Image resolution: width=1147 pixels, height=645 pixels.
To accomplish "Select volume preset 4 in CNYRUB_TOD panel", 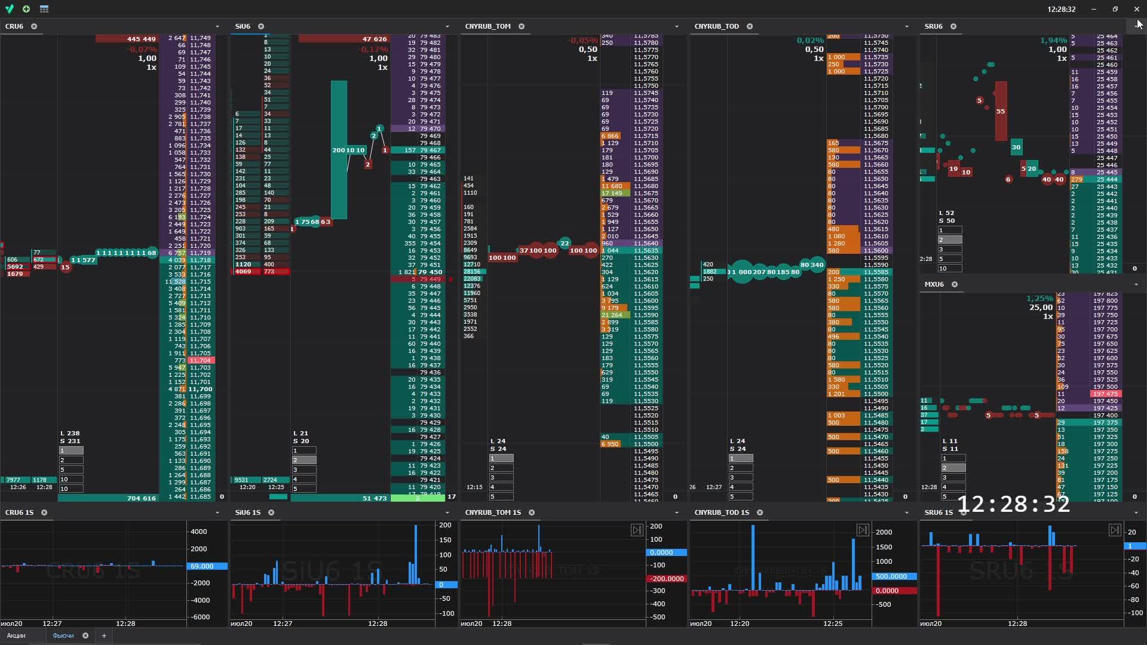I will 741,487.
